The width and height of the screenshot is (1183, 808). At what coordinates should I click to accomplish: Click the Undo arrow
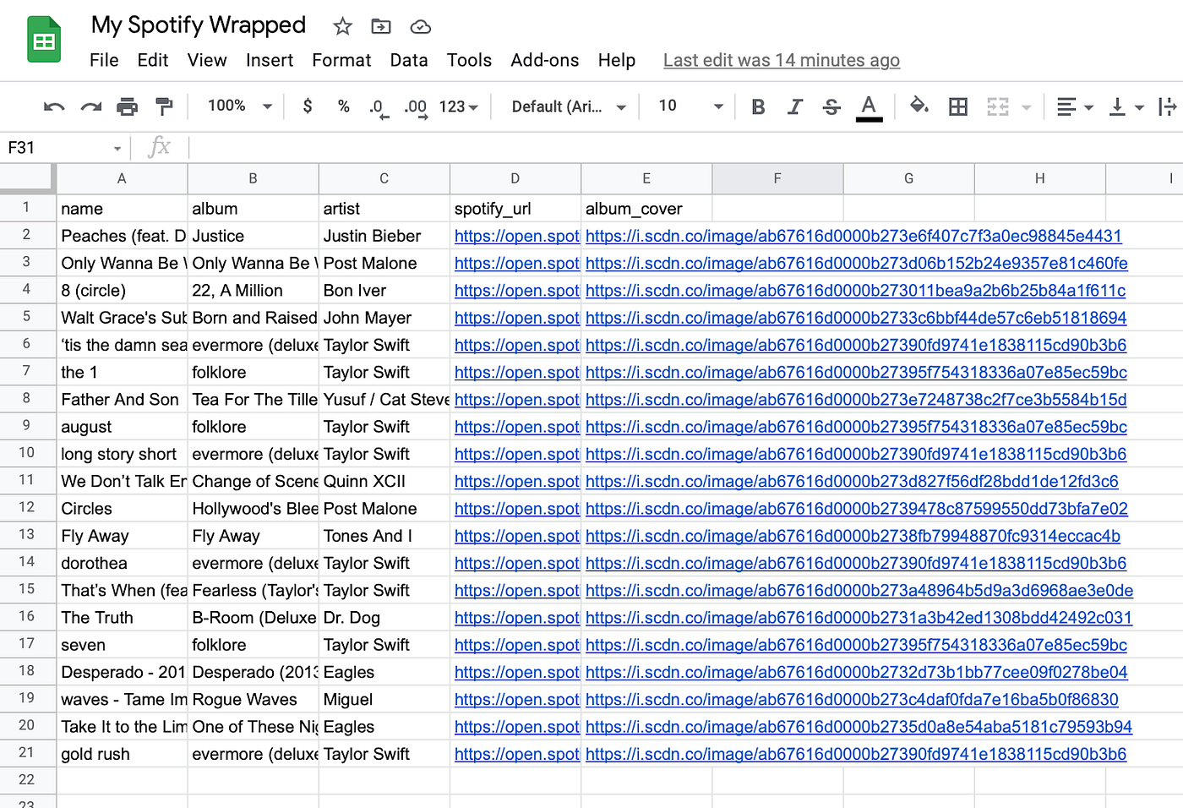point(54,106)
